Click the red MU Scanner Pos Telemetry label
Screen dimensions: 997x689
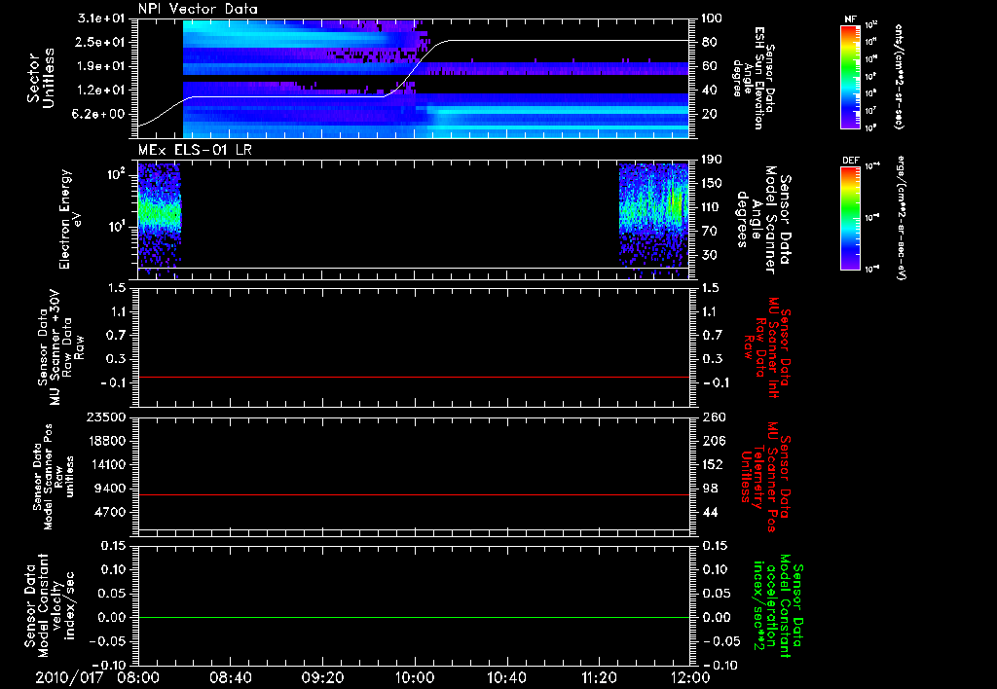pyautogui.click(x=765, y=477)
